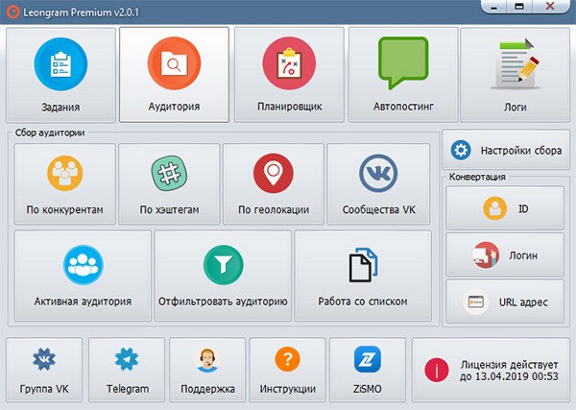This screenshot has height=410, width=576.
Task: Close the Leongram Premium window
Action: pyautogui.click(x=550, y=7)
